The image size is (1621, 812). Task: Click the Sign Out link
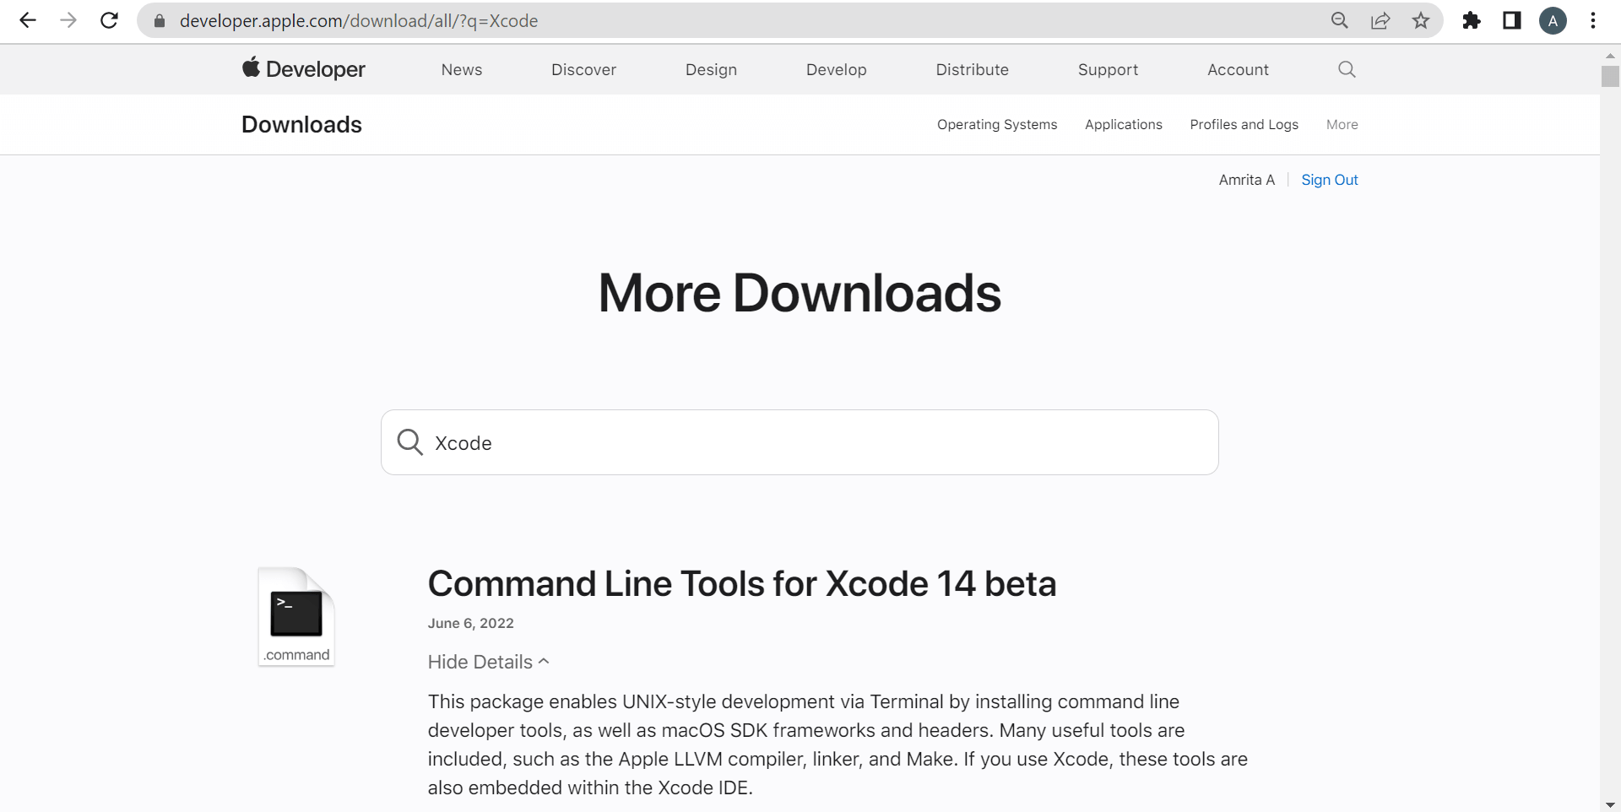click(x=1329, y=180)
